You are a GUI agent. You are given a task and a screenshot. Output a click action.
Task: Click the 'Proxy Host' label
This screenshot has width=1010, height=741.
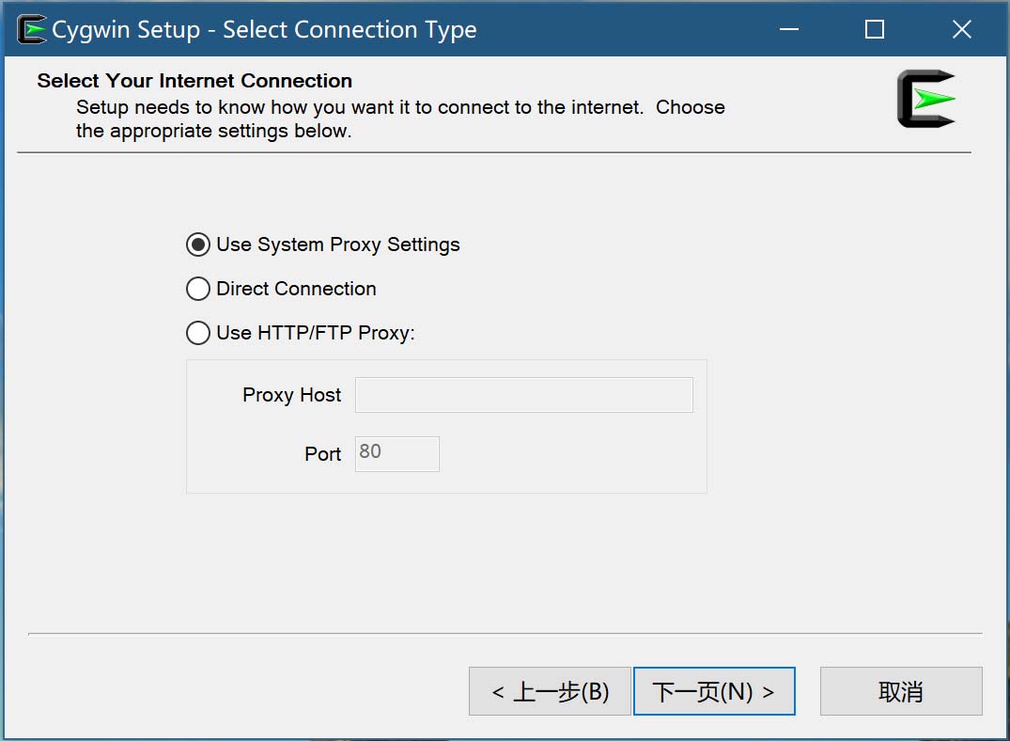(x=292, y=395)
